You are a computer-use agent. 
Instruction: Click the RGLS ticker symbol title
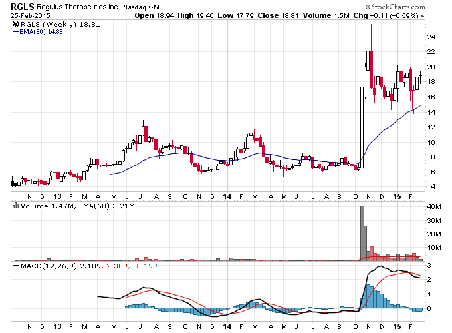(23, 7)
